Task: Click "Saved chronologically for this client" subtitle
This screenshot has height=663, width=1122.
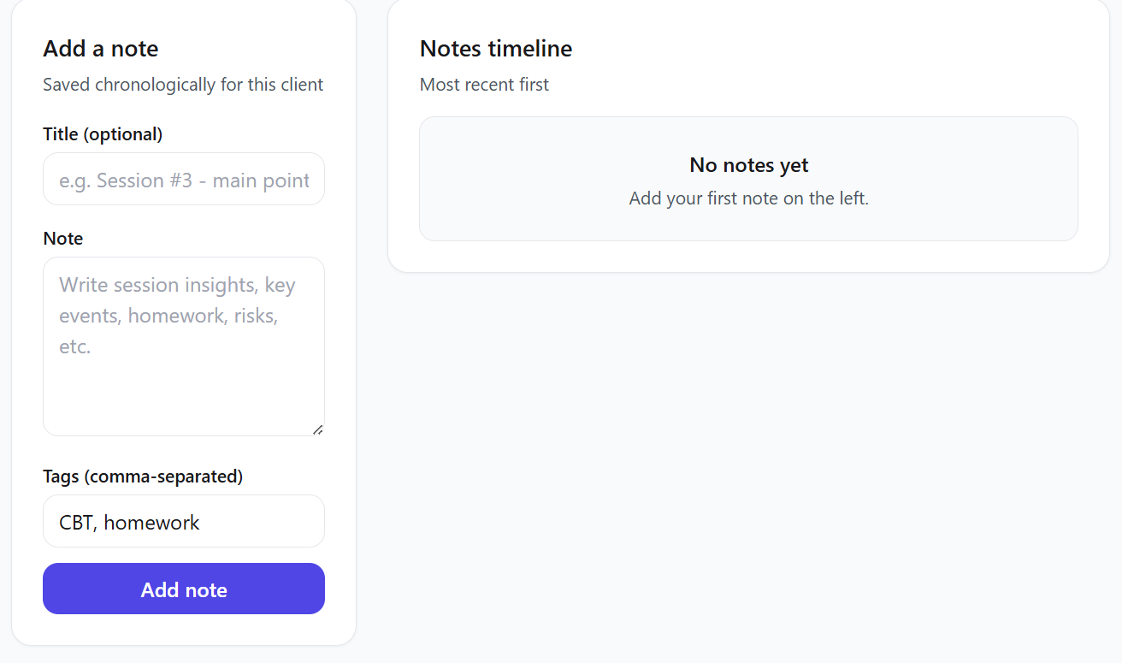Action: (x=183, y=85)
